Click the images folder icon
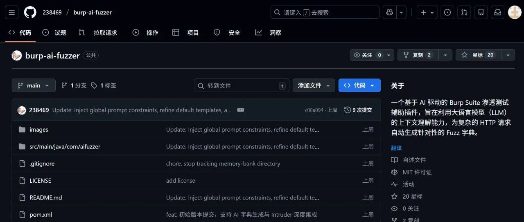 tap(22, 130)
